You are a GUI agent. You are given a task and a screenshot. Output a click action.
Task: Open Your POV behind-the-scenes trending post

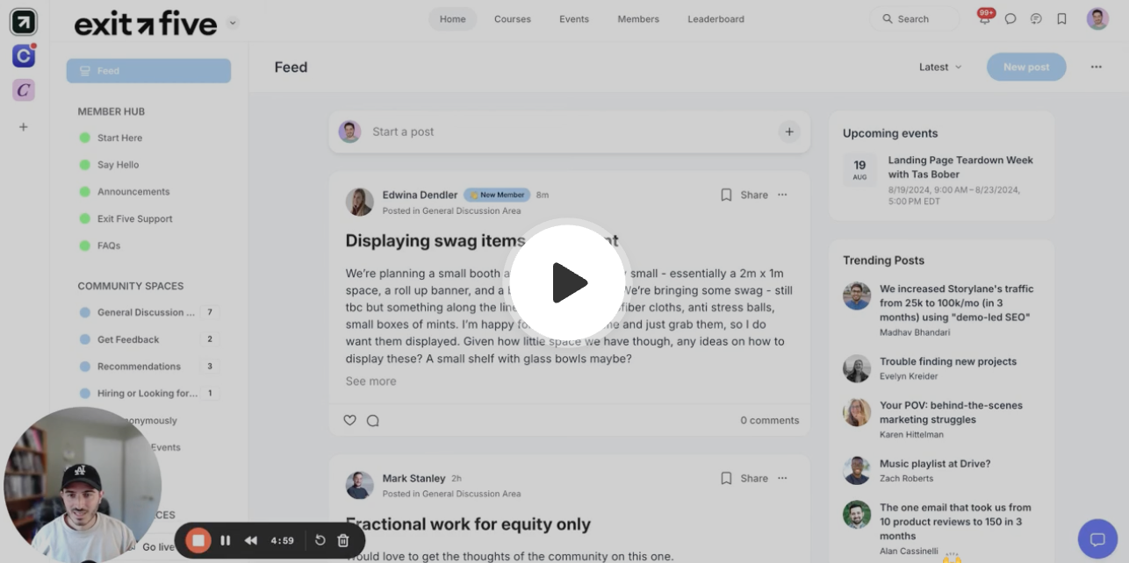coord(951,412)
